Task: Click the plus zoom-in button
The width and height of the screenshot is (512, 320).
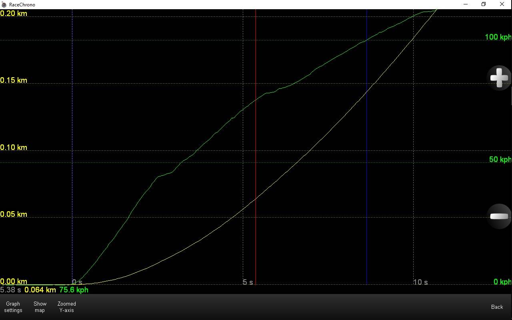Action: [499, 78]
